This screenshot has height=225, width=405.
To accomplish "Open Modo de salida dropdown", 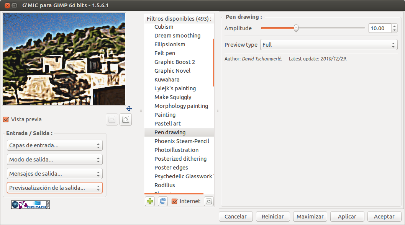I will [55, 160].
